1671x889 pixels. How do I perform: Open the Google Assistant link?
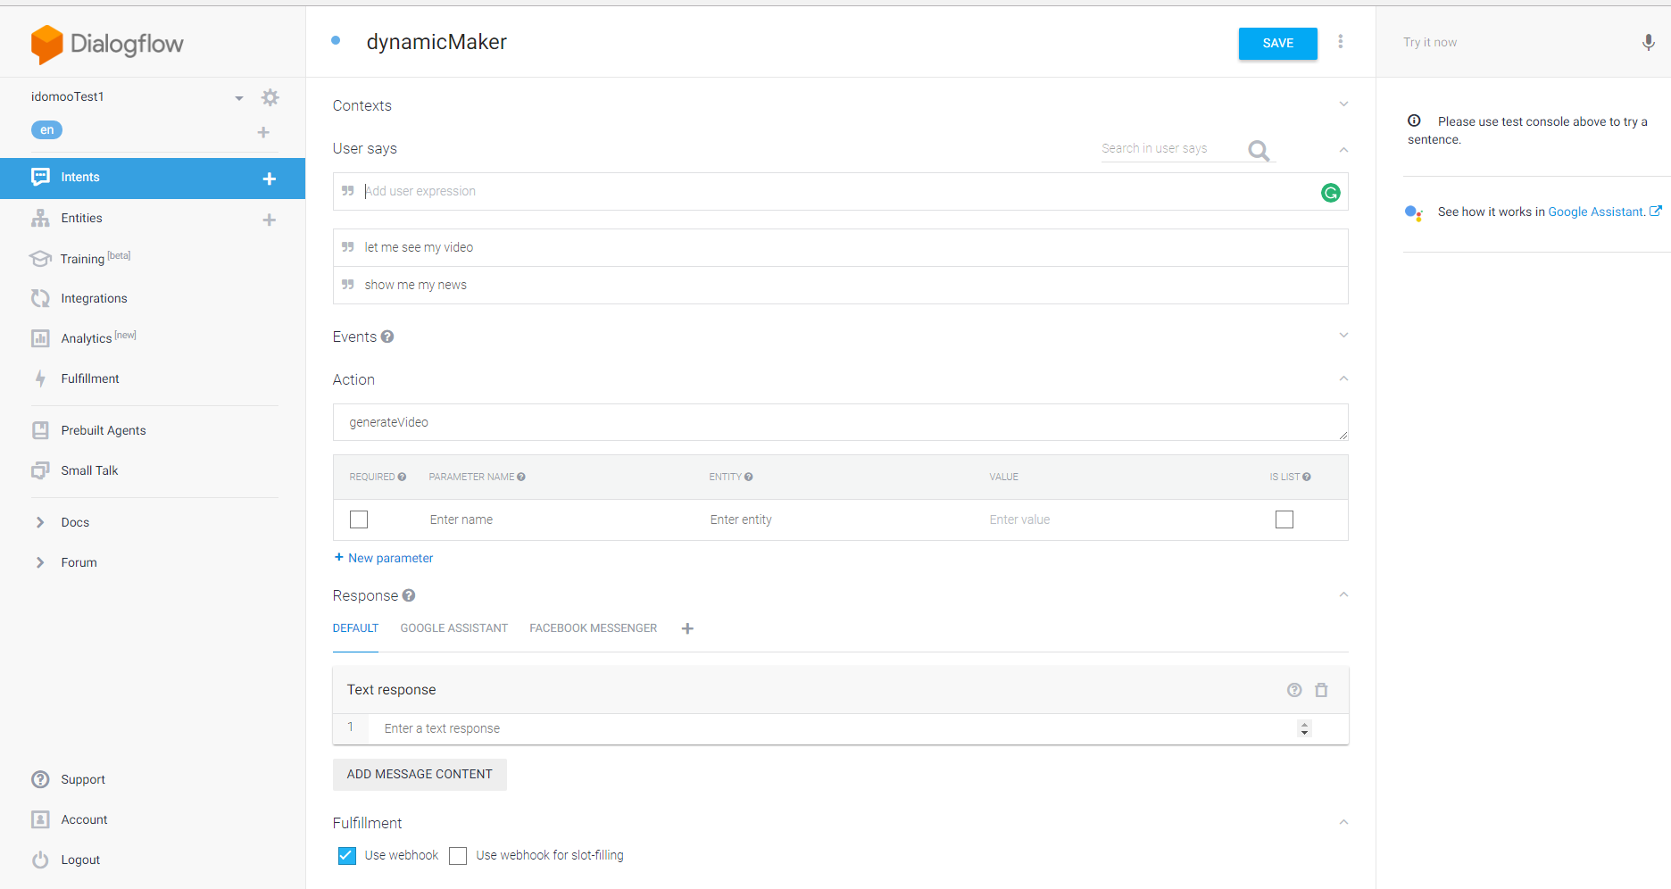click(1596, 212)
